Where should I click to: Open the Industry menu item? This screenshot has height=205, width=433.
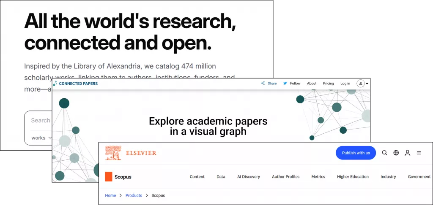[388, 177]
